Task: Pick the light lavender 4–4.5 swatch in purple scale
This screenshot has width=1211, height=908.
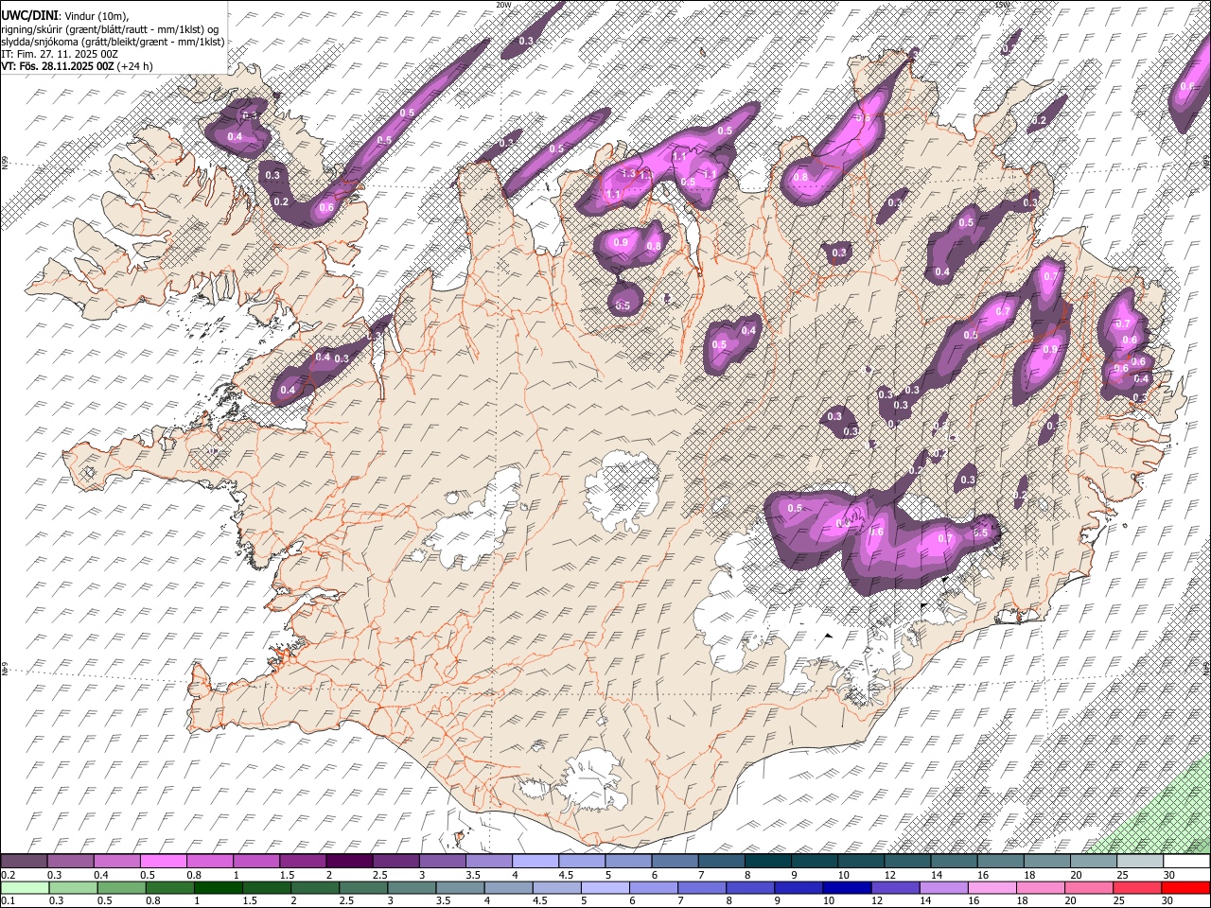Action: (x=535, y=862)
